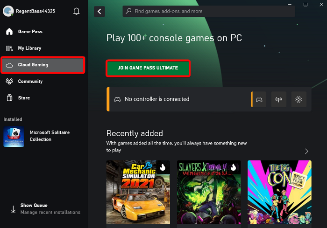Select The Big Con game tile
Image resolution: width=327 pixels, height=228 pixels.
[x=279, y=192]
